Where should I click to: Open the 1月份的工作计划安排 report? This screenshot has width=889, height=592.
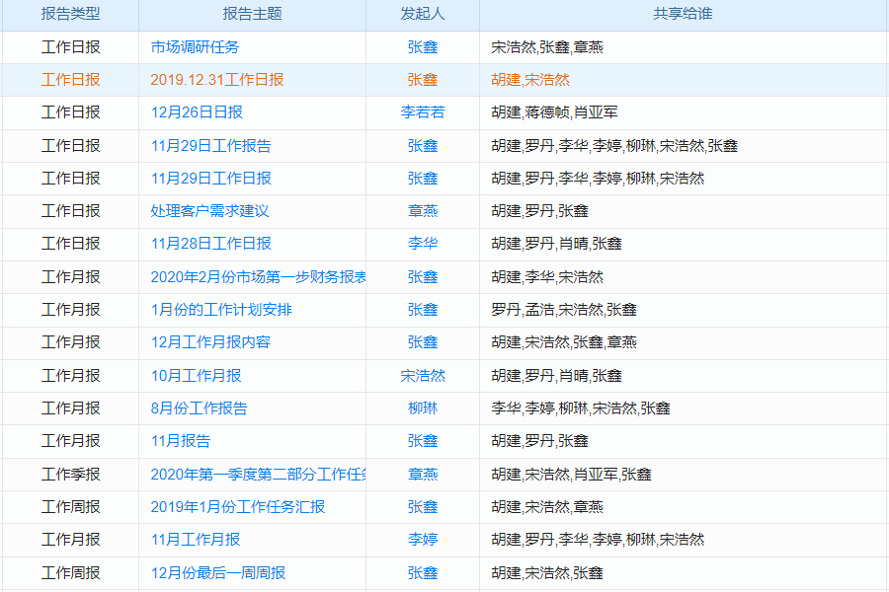tap(221, 310)
